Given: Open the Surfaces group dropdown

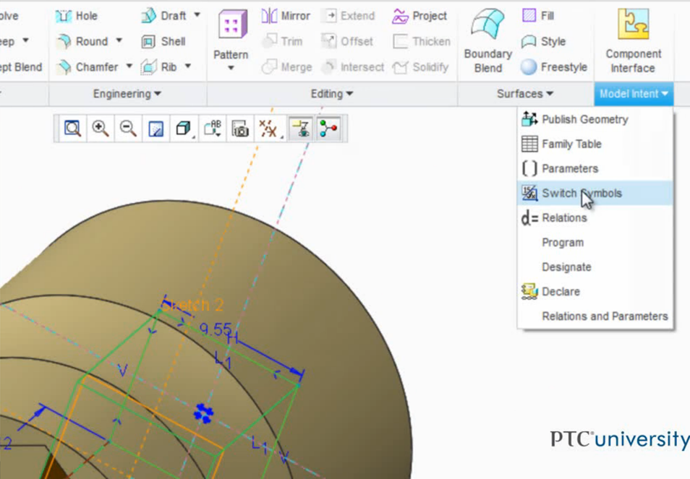Looking at the screenshot, I should 525,94.
